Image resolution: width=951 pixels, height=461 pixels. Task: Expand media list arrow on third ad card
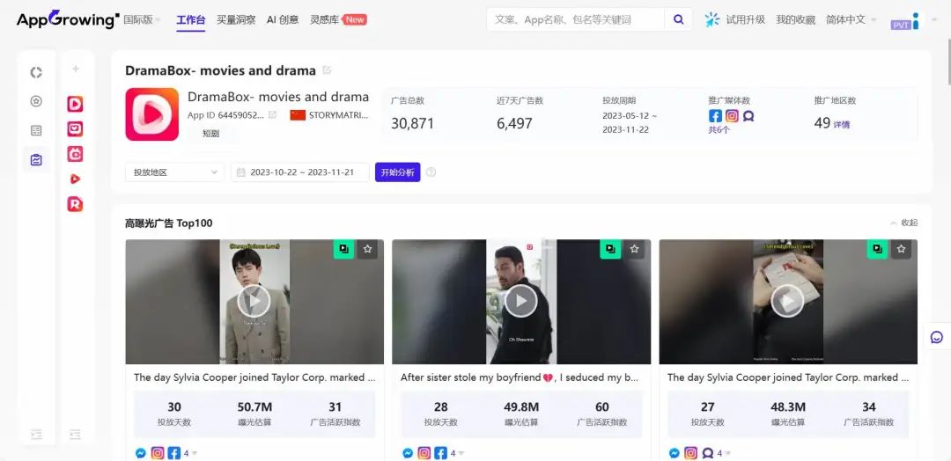tap(728, 453)
